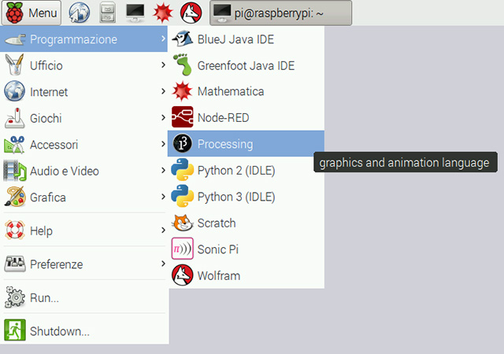504x354 pixels.
Task: Choose Python 2 (IDLE) menu entry
Action: coord(235,171)
